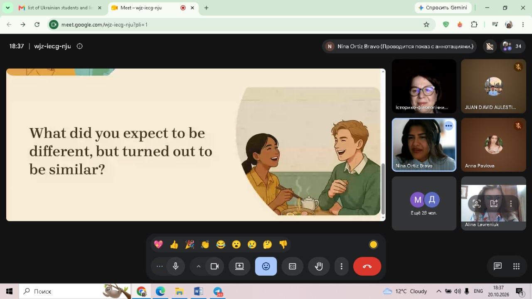
Task: Open a new Chrome tab
Action: point(206,8)
